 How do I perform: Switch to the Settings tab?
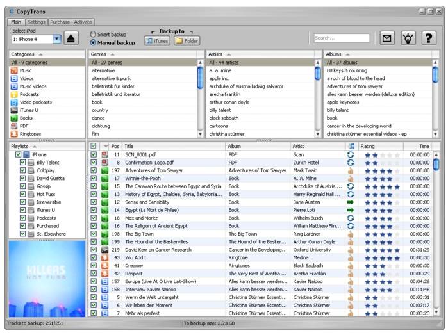click(x=37, y=22)
